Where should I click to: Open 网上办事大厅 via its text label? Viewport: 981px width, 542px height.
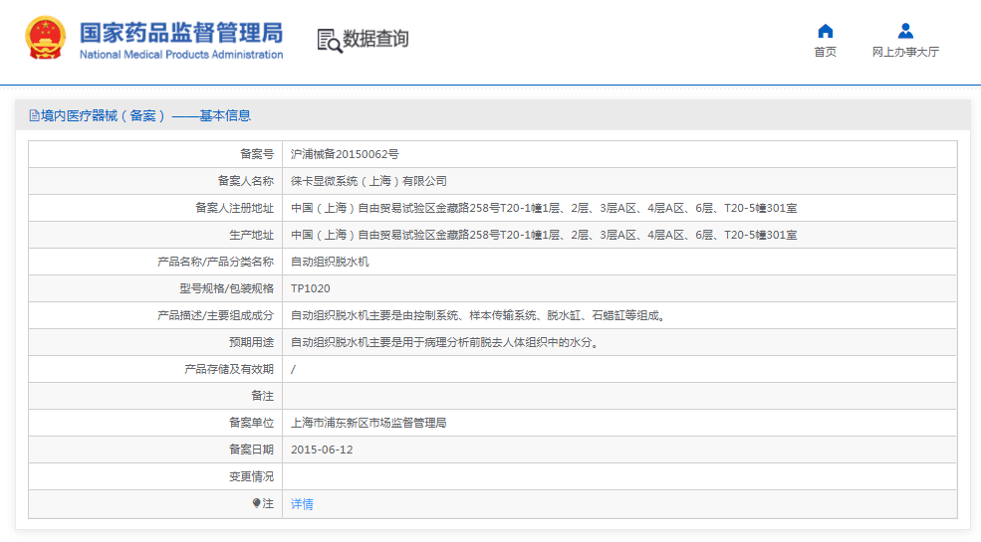point(904,52)
